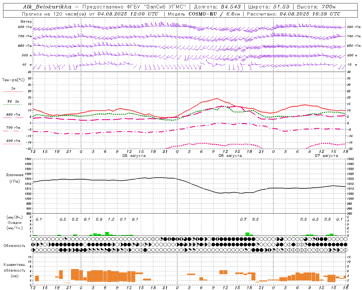Viewport: 362px width, 290px height.
Task: Click the 'Высота: 700м' header field
Action: click(316, 7)
